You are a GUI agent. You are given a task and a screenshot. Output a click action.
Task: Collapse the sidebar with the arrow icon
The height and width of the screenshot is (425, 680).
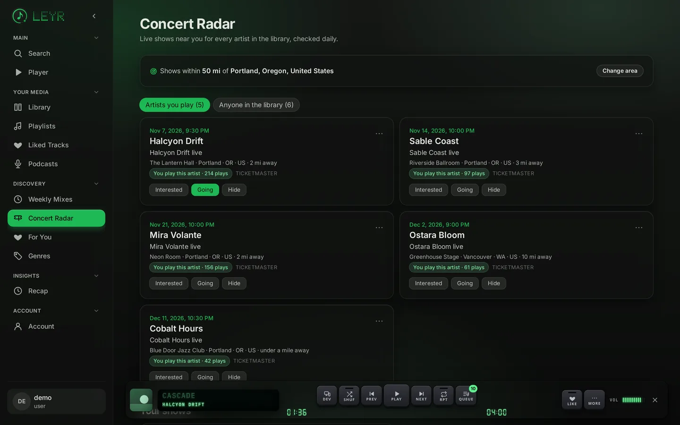[94, 16]
